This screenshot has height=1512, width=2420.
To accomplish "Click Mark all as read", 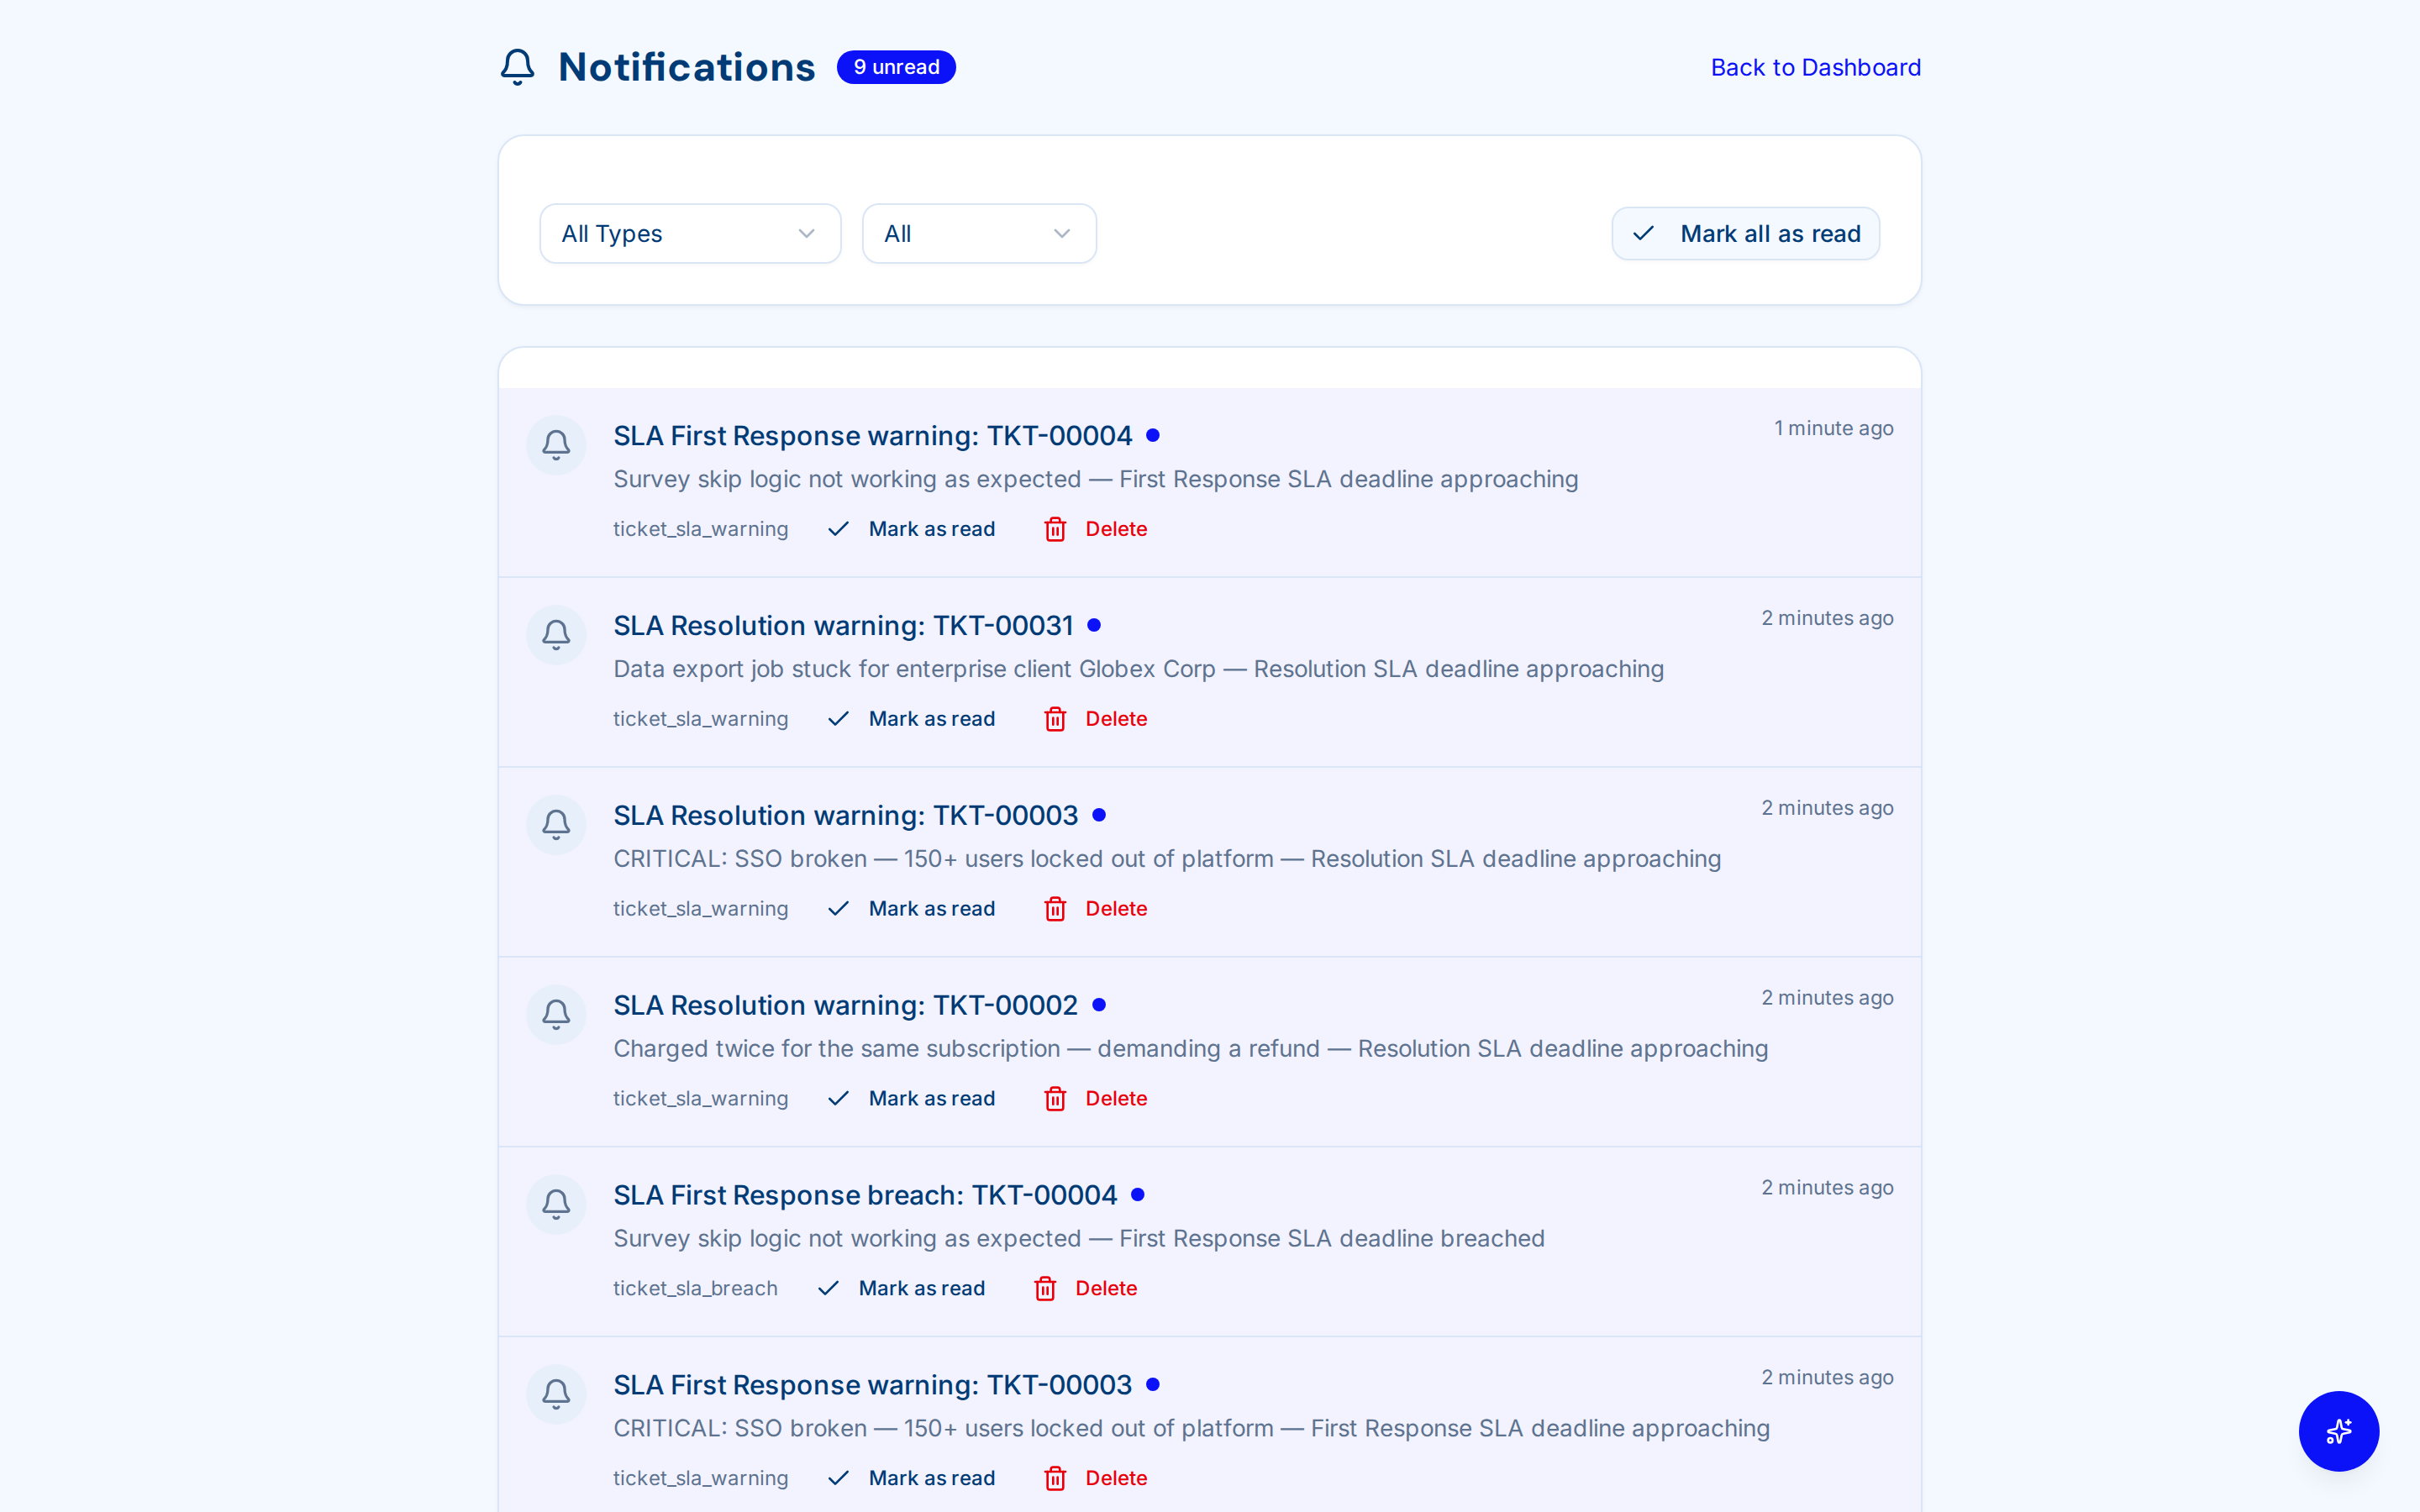I will 1745,233.
